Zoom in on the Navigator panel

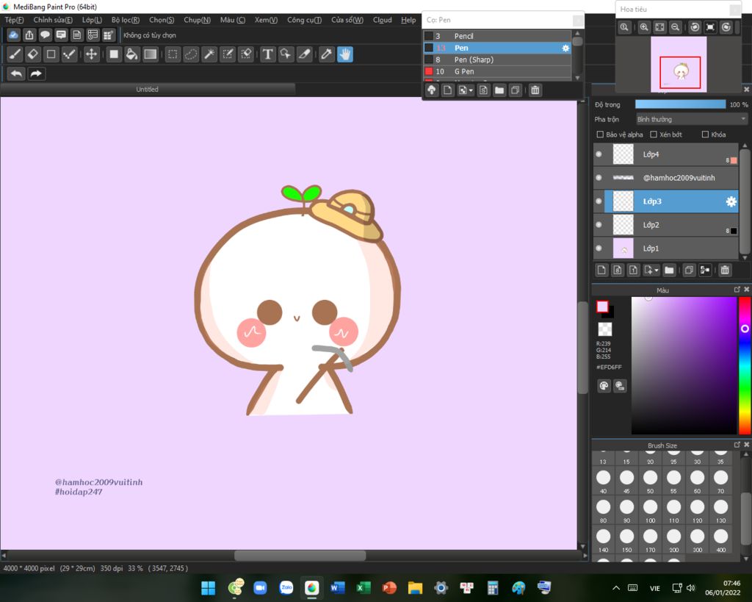[x=644, y=27]
